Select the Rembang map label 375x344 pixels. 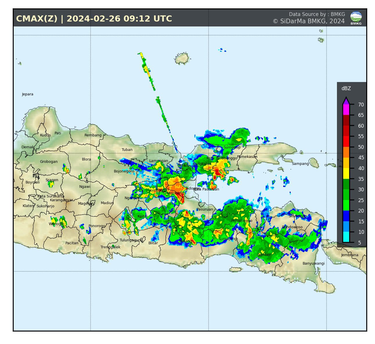(x=93, y=135)
